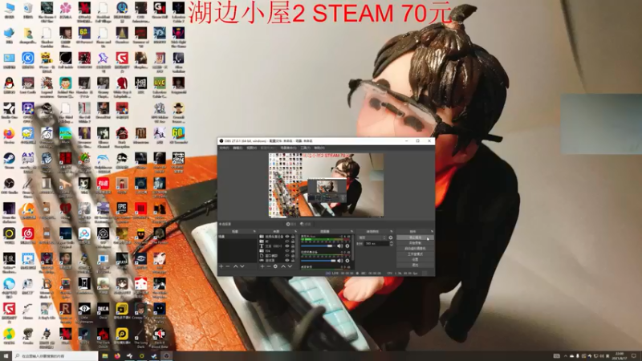
Task: Remove selected scene with minus icon
Action: pos(228,266)
